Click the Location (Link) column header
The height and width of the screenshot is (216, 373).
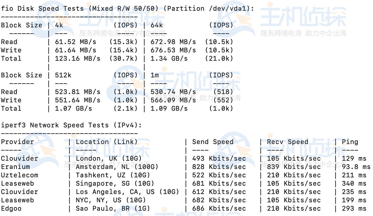(107, 142)
